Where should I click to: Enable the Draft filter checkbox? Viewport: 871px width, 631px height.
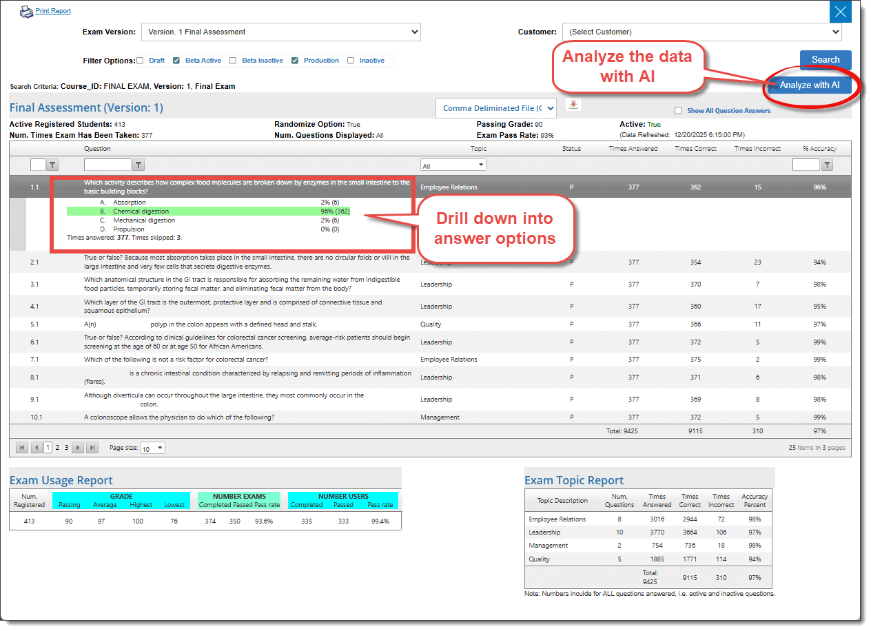tap(140, 61)
